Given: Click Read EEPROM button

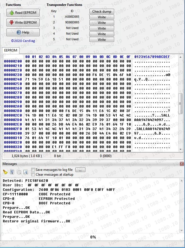Looking at the screenshot, I should click(x=23, y=13).
